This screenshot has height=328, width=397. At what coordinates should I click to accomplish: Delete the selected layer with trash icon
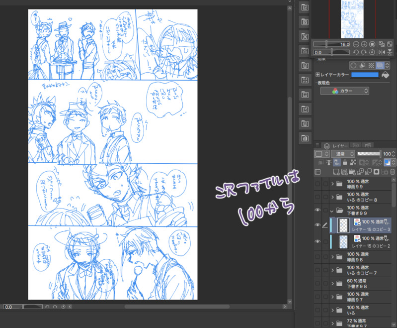(393, 172)
